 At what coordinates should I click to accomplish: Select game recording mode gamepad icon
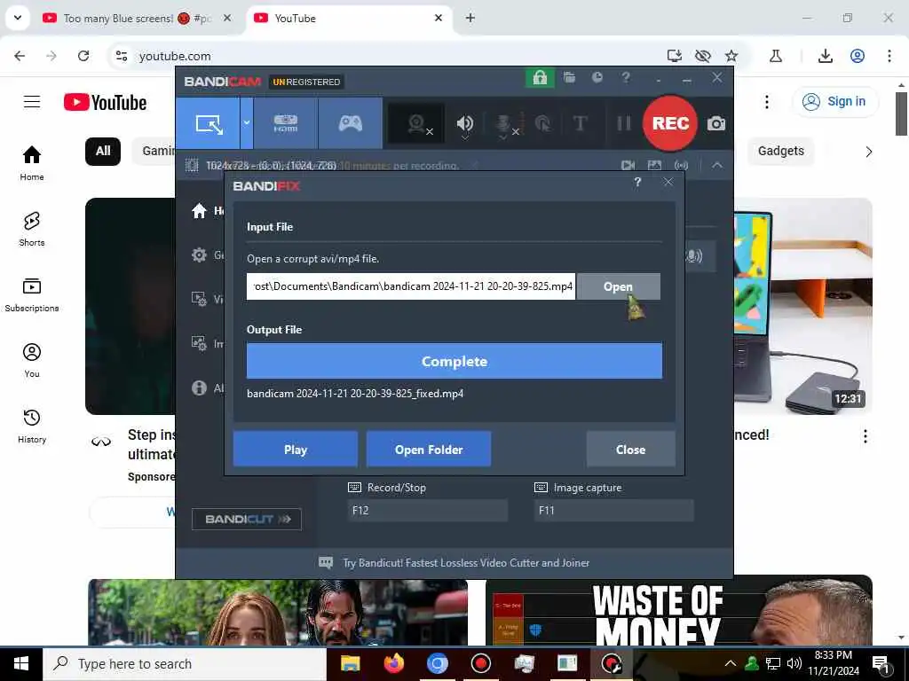[x=350, y=123]
